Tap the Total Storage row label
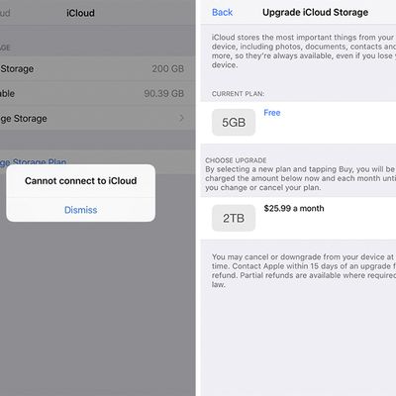 point(17,68)
